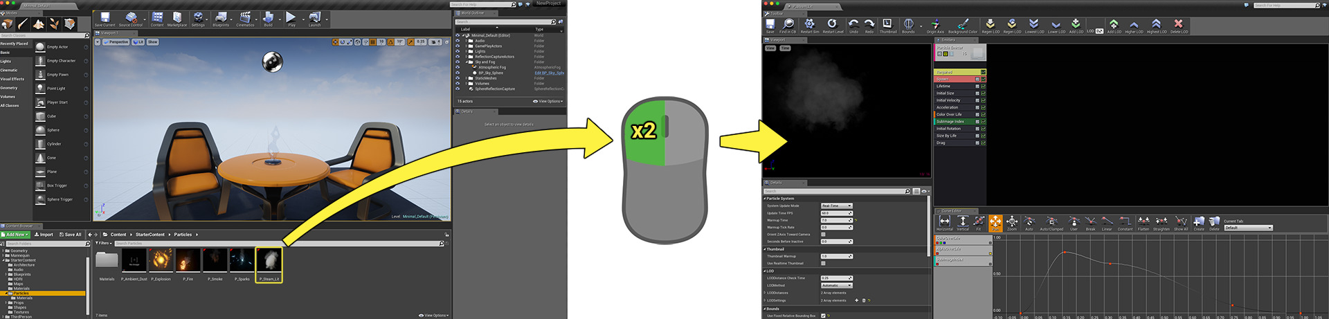
Task: Select the Pan tool in Curve Editor
Action: 995,223
